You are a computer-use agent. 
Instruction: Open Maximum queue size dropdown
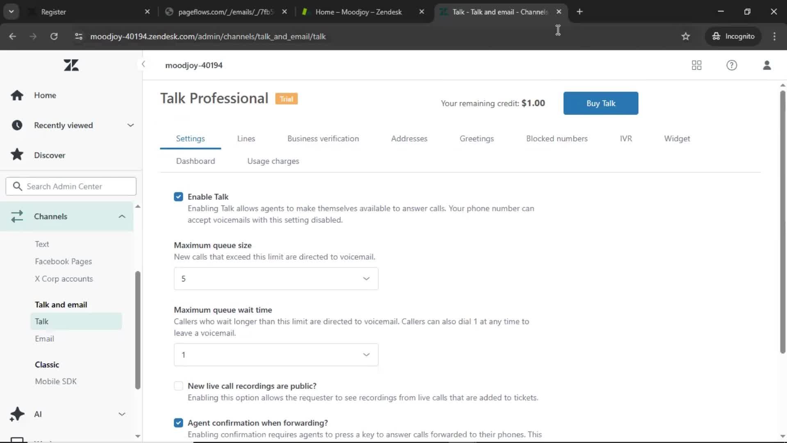pos(276,279)
